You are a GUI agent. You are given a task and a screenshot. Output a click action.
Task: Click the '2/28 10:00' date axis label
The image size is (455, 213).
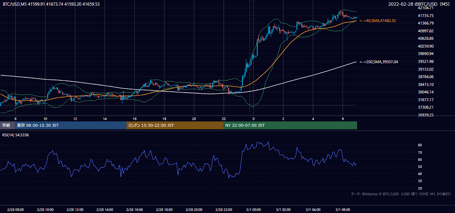(x=45, y=210)
